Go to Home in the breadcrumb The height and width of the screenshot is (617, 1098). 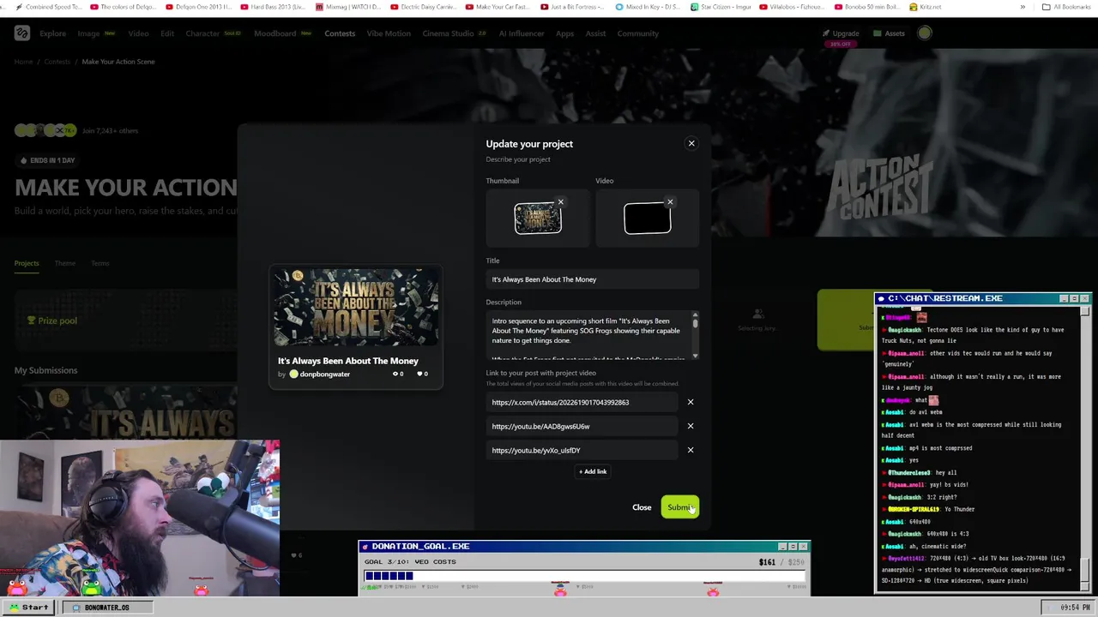coord(23,62)
